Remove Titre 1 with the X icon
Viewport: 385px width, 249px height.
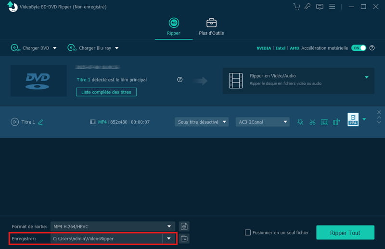tap(379, 112)
